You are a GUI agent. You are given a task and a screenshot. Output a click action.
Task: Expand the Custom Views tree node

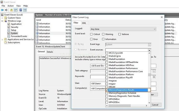pos(2,18)
